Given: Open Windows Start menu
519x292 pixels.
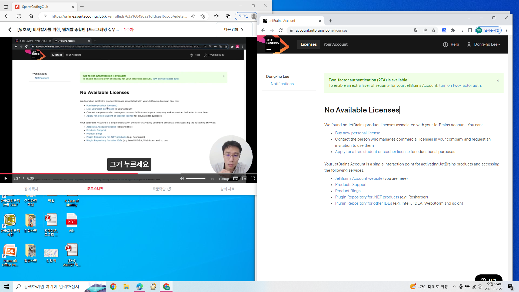Looking at the screenshot, I should point(6,287).
